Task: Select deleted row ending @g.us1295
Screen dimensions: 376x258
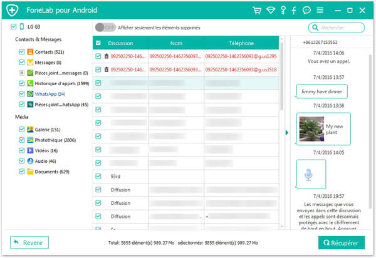Action: tap(186, 56)
